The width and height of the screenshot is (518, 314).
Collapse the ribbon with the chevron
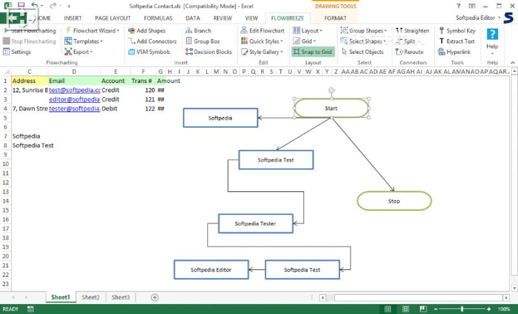(x=512, y=63)
